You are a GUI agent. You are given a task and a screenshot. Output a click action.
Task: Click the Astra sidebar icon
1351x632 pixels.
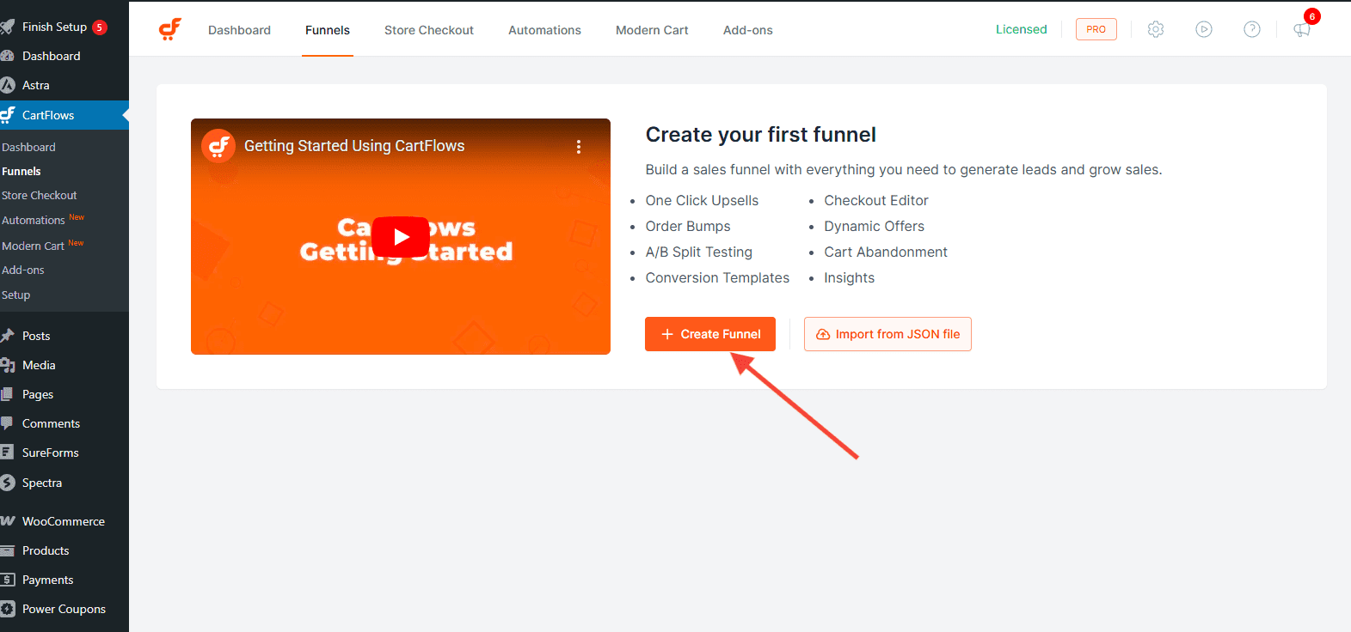coord(8,85)
